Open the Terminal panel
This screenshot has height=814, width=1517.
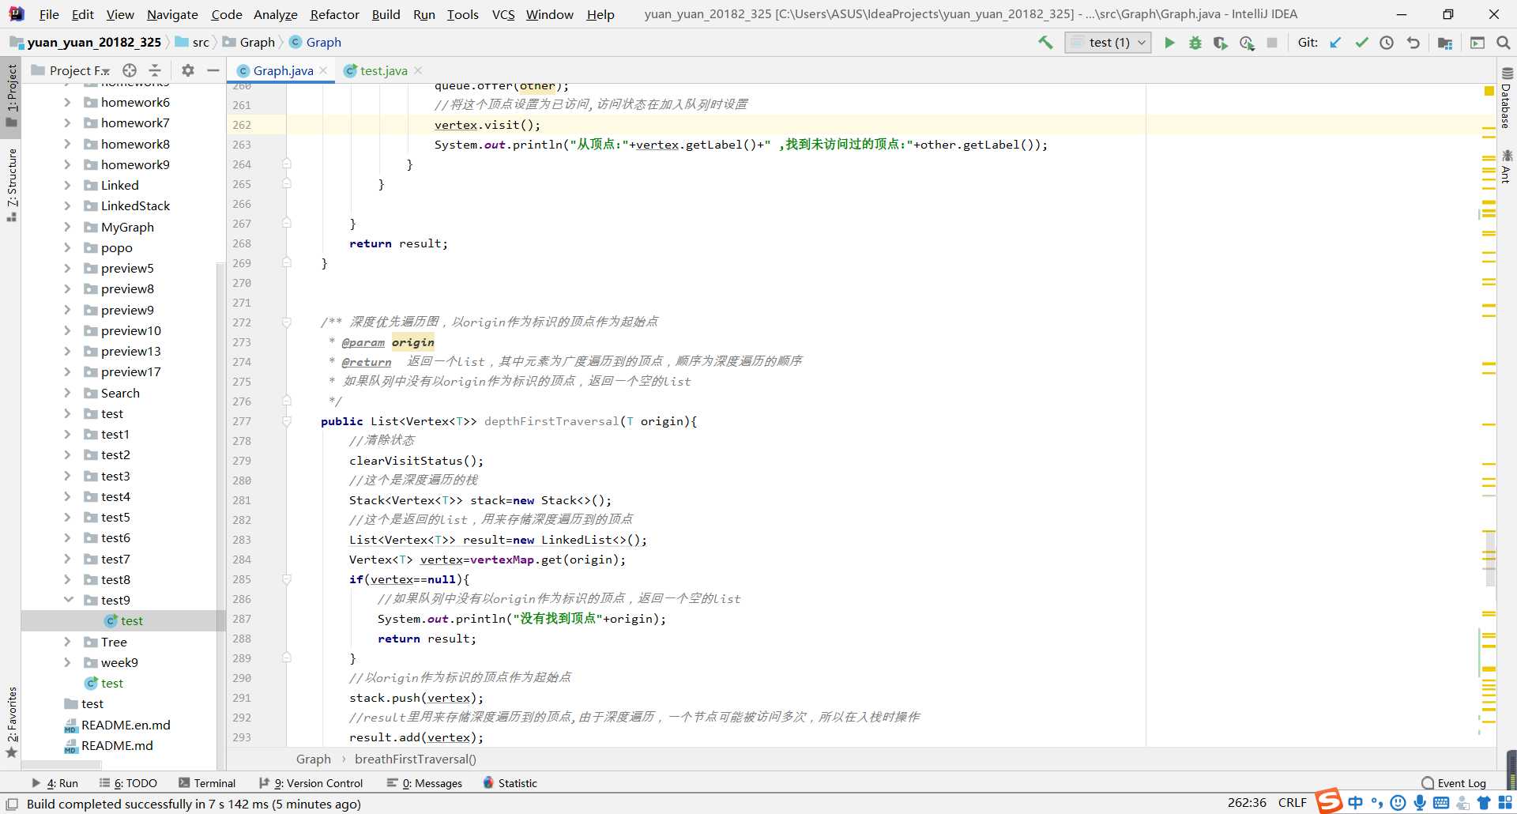point(207,783)
